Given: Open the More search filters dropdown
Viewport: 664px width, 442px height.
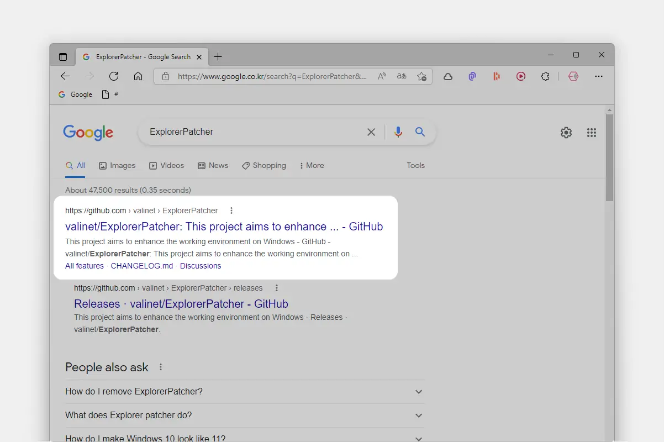Looking at the screenshot, I should point(312,166).
